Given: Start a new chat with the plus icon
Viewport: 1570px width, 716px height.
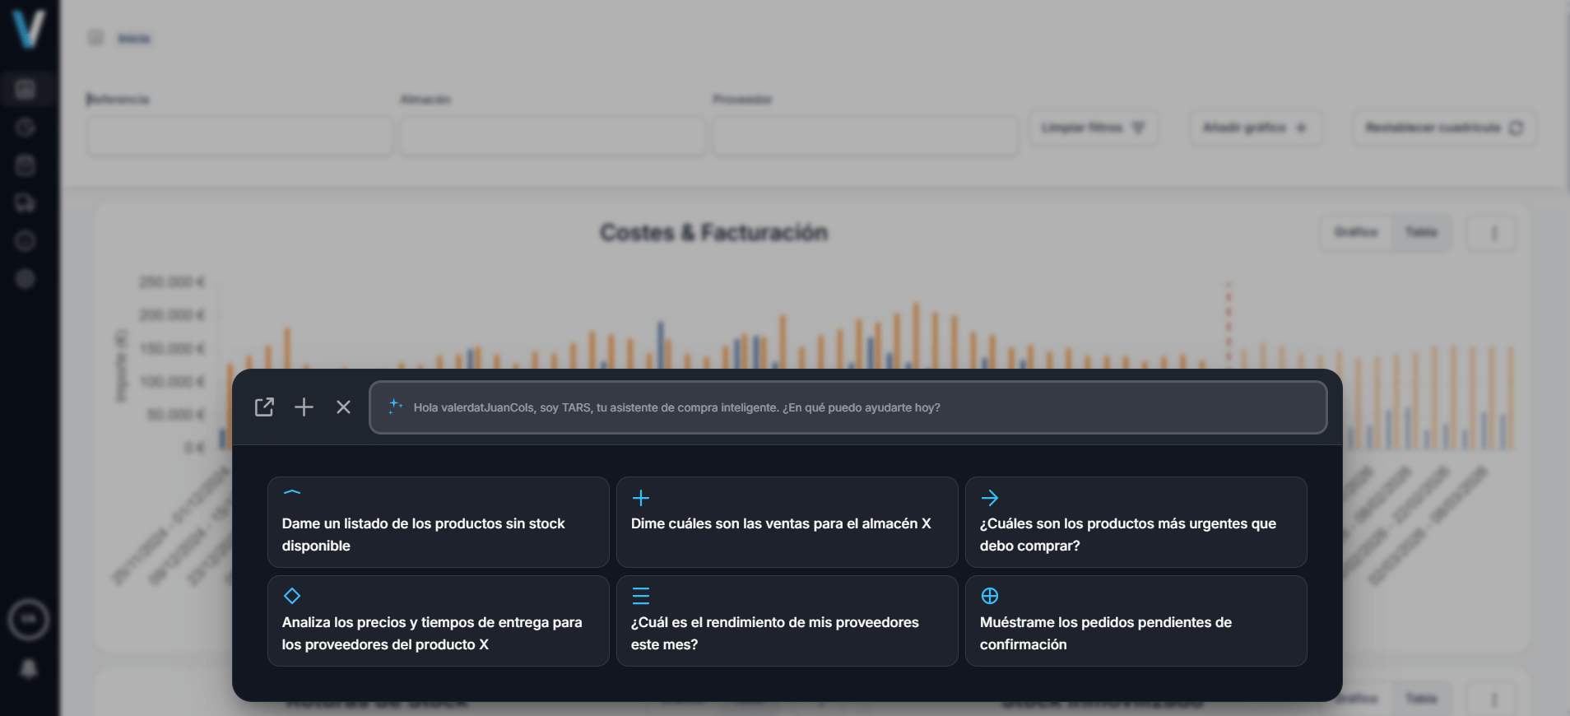Looking at the screenshot, I should click(304, 407).
